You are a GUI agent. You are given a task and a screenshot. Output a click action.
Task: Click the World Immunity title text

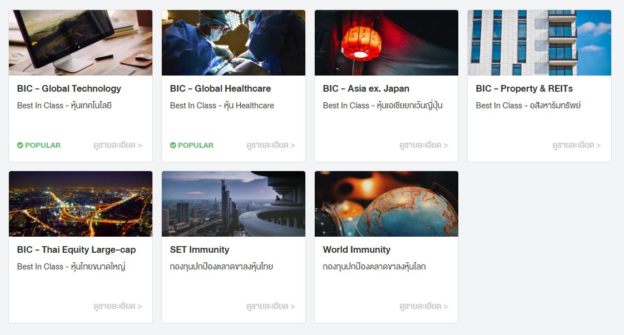tap(356, 250)
